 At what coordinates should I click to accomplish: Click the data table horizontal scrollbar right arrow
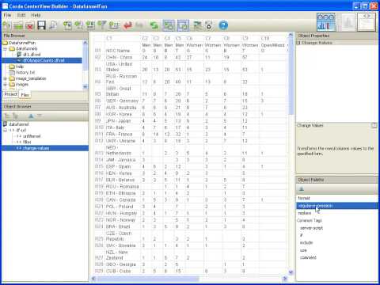[285, 279]
